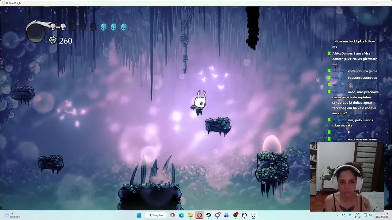Expand the hidden system tray icons chevron
This screenshot has height=220, width=392.
click(337, 215)
